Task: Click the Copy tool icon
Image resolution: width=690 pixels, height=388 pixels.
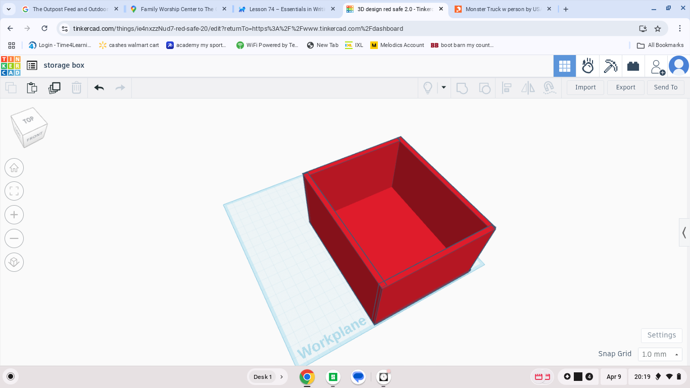Action: (11, 87)
